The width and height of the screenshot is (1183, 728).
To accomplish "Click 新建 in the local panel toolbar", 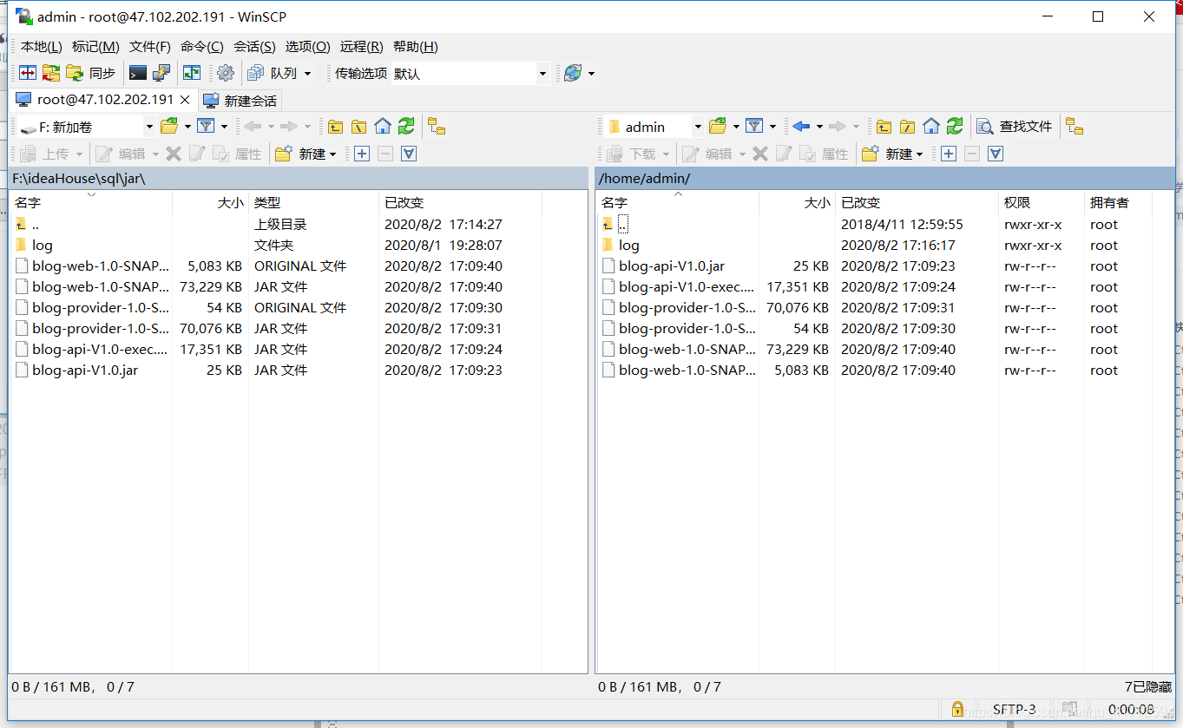I will (306, 154).
